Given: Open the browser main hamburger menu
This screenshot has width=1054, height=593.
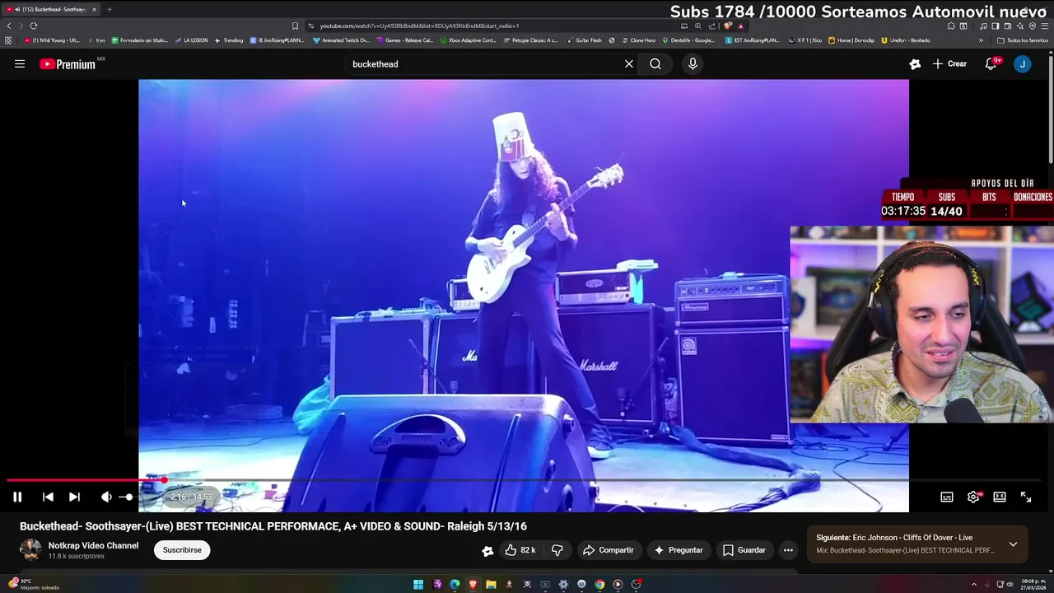Looking at the screenshot, I should coord(1045,26).
